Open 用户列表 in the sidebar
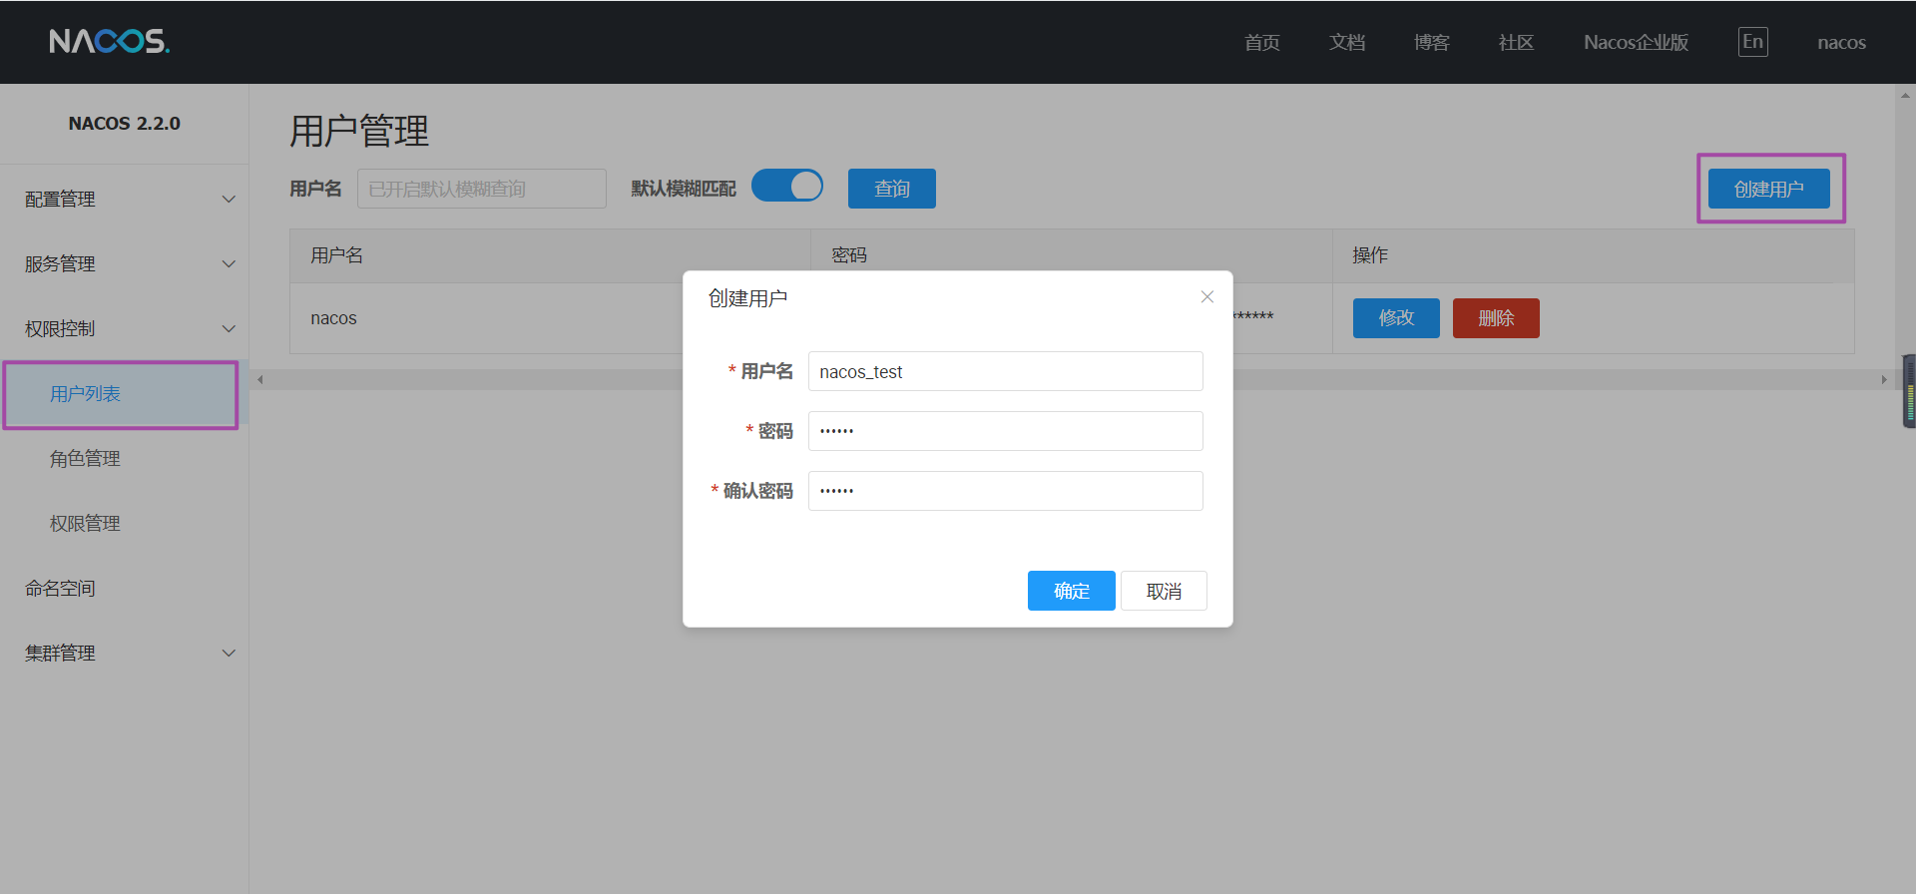Image resolution: width=1916 pixels, height=894 pixels. pos(86,394)
